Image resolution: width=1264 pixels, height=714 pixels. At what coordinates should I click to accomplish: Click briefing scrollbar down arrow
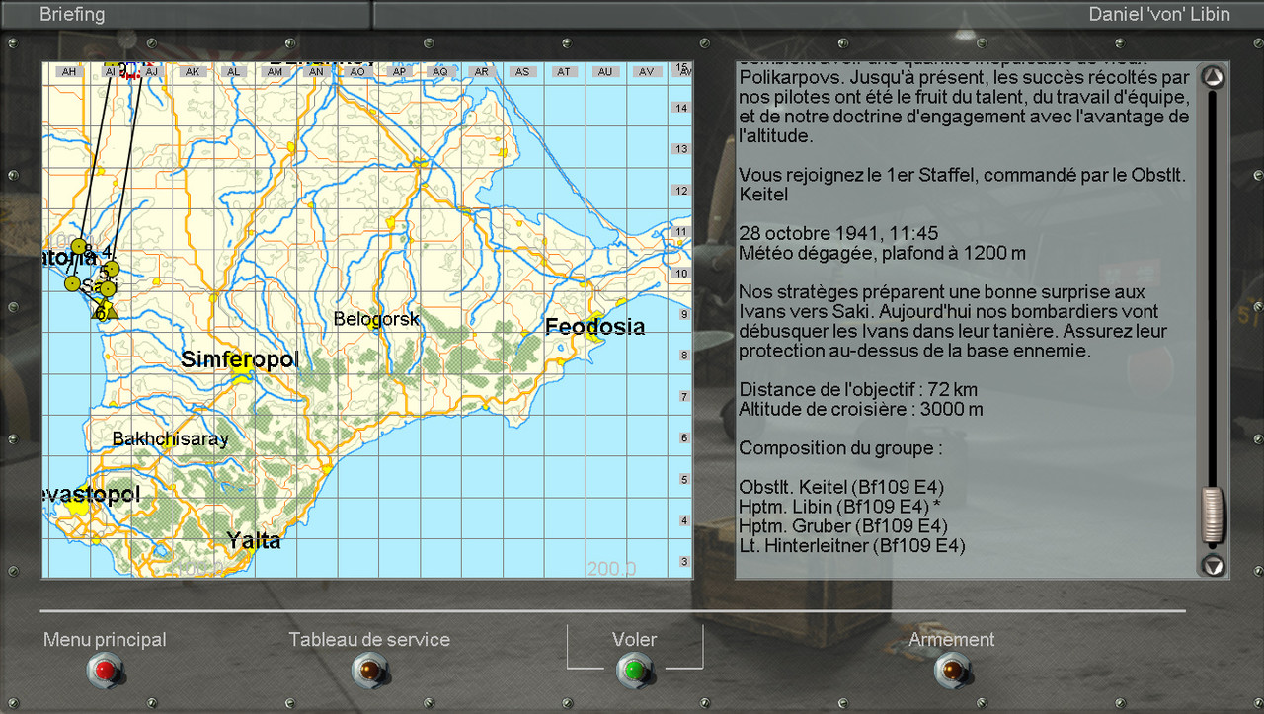click(x=1214, y=566)
